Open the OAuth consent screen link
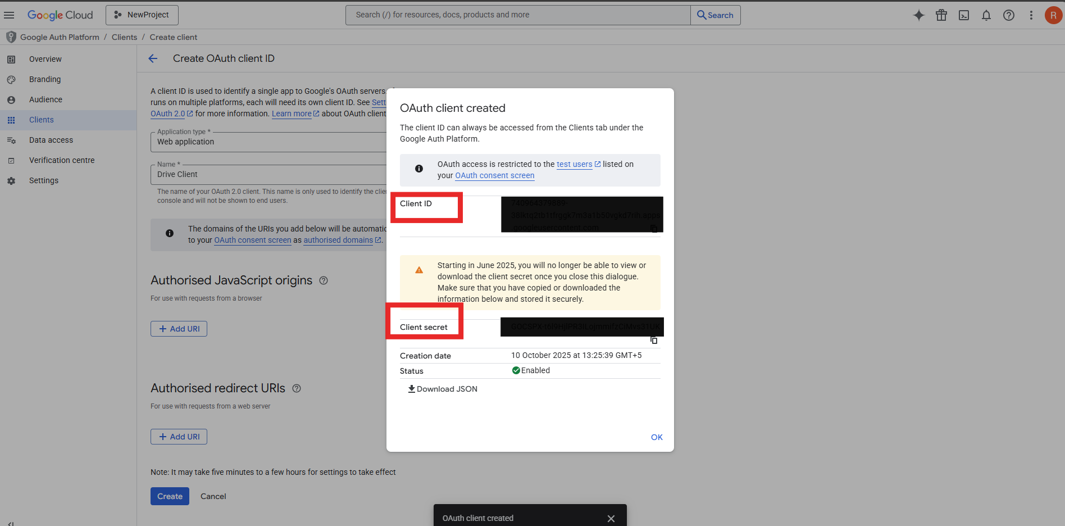 coord(494,175)
